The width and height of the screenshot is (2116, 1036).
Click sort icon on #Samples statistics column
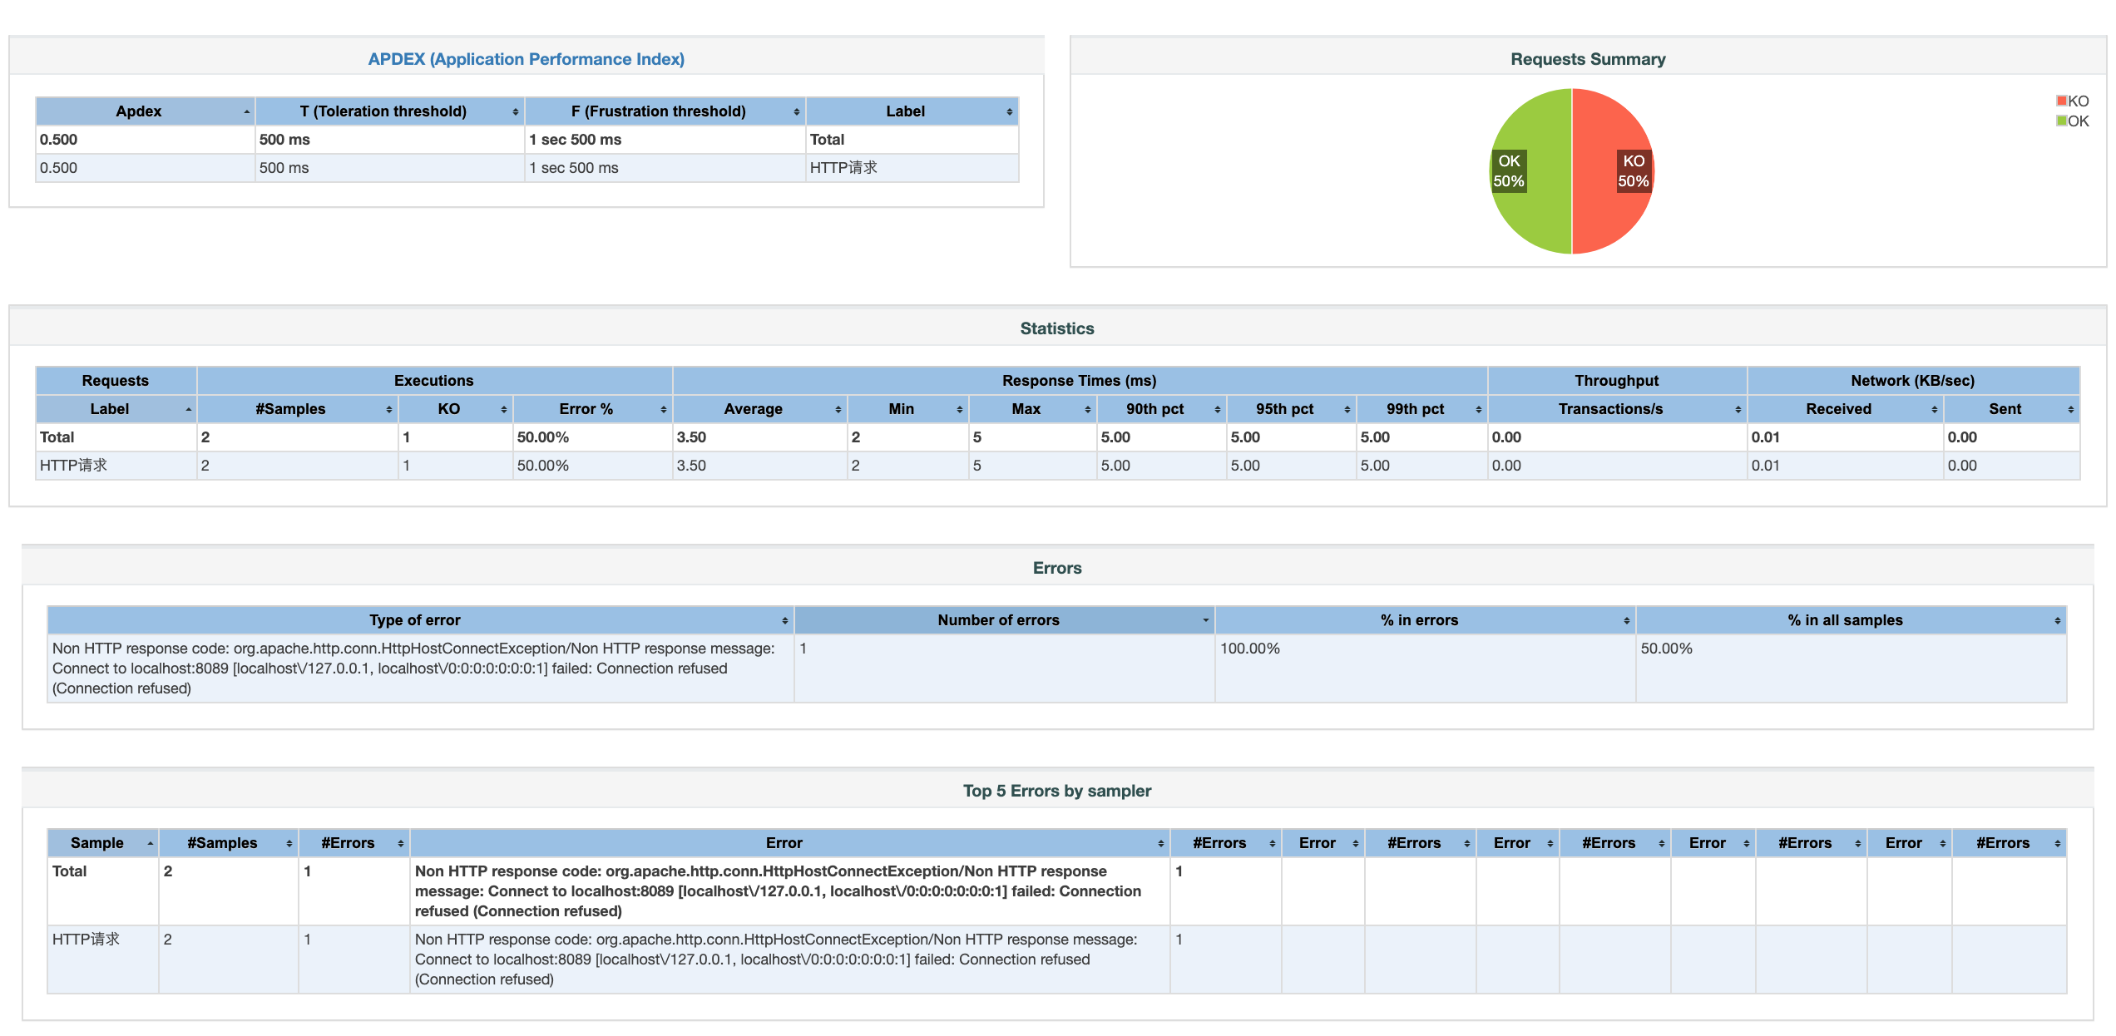point(388,409)
